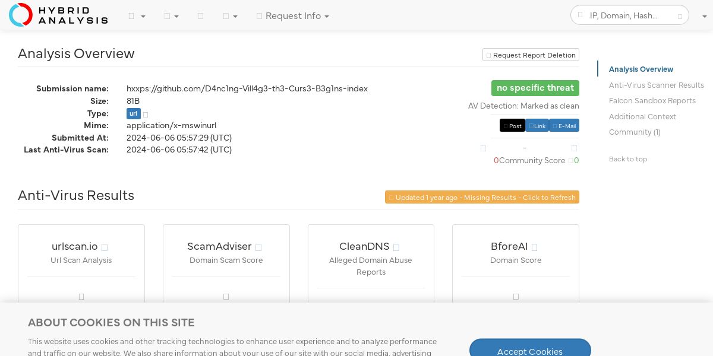Click Request Report Deletion button
Image resolution: width=713 pixels, height=356 pixels.
pyautogui.click(x=531, y=55)
